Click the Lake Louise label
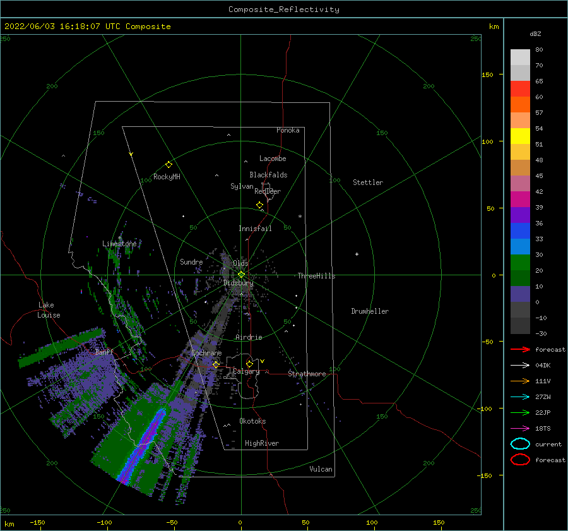 [x=49, y=310]
